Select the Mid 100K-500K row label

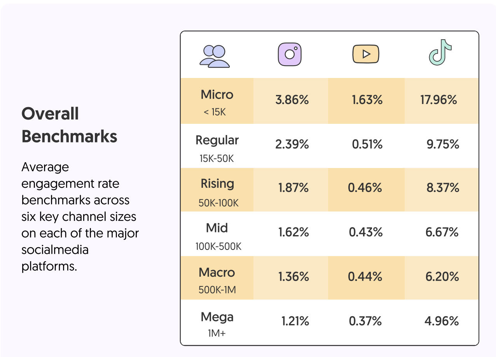218,235
